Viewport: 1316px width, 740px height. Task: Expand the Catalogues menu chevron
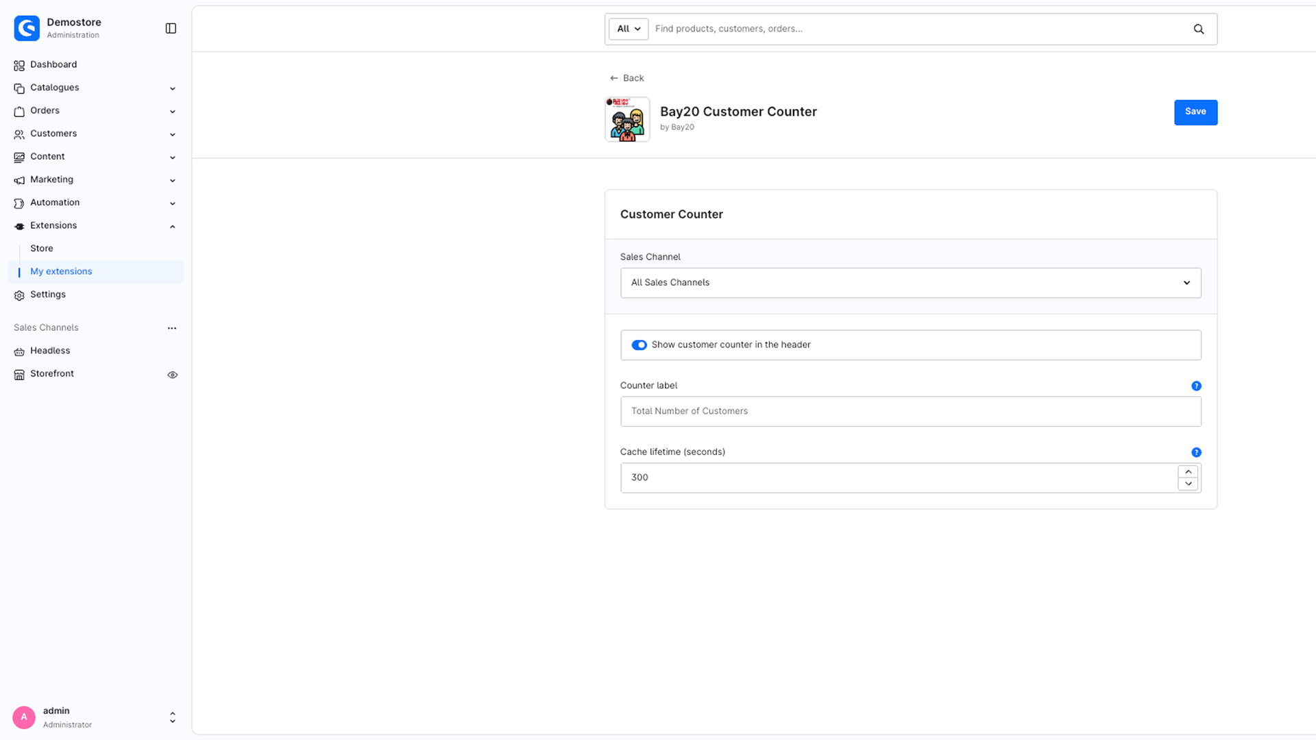(173, 88)
